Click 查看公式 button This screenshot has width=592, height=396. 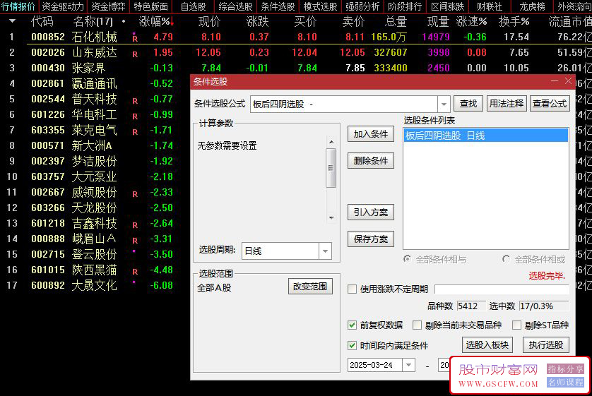pos(550,103)
